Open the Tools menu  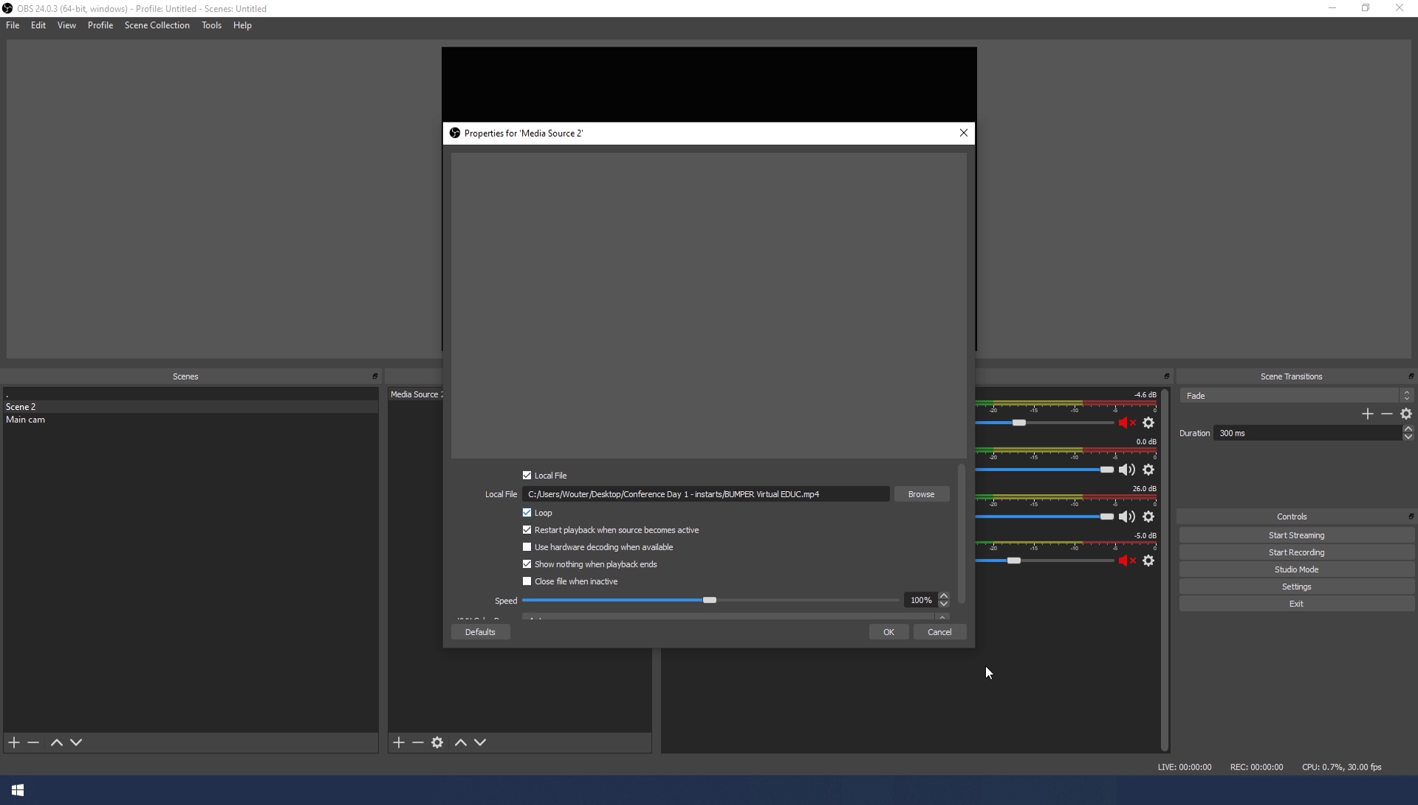(211, 25)
